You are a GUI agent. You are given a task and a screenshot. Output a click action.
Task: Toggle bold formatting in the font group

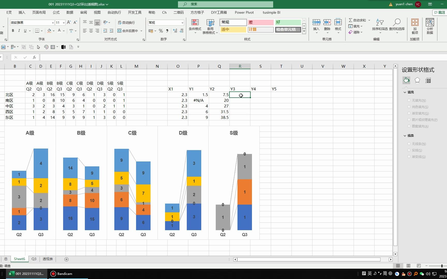tap(13, 30)
